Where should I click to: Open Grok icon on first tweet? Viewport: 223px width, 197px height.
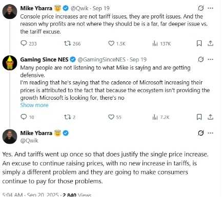coord(201,8)
